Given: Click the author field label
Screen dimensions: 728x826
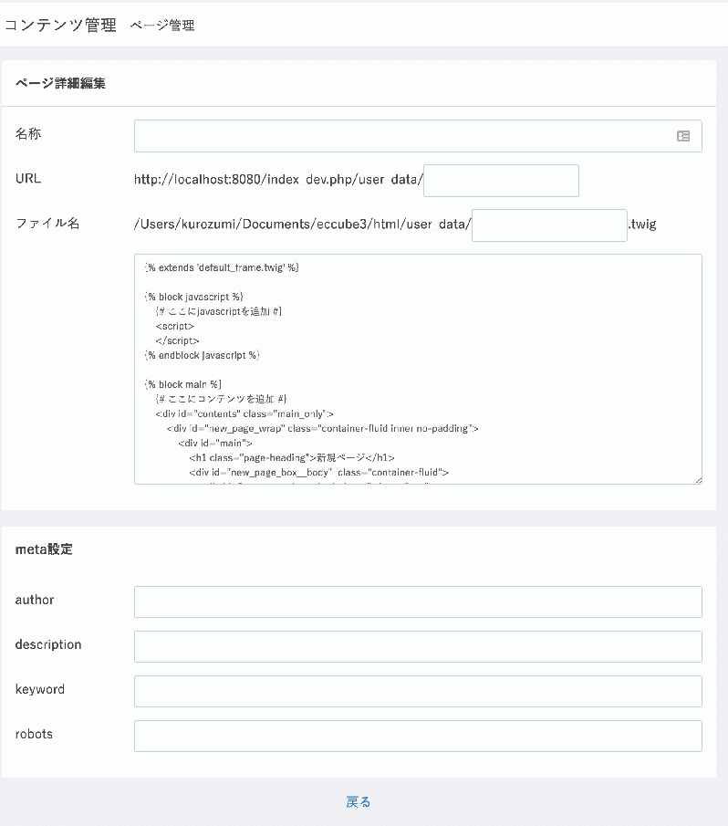Looking at the screenshot, I should tap(35, 600).
